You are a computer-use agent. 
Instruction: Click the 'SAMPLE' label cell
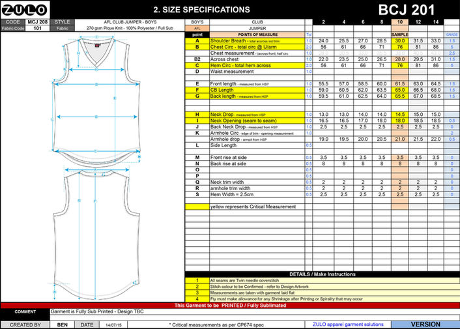pos(399,35)
